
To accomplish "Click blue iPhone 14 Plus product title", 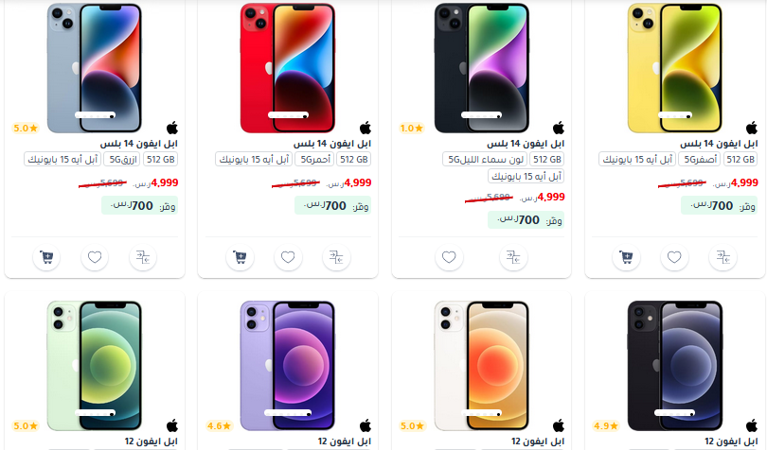I will [139, 144].
